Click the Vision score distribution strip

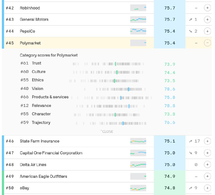[115, 89]
